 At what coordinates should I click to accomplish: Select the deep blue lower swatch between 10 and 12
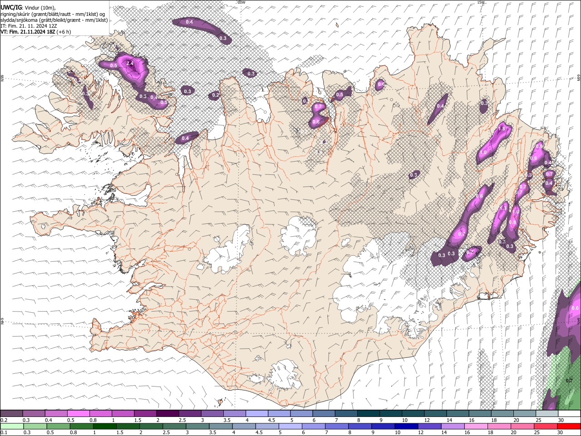pyautogui.click(x=406, y=426)
